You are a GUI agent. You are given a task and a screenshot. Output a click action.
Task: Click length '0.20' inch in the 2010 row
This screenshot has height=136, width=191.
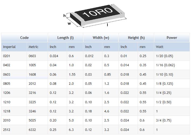tap(53, 120)
